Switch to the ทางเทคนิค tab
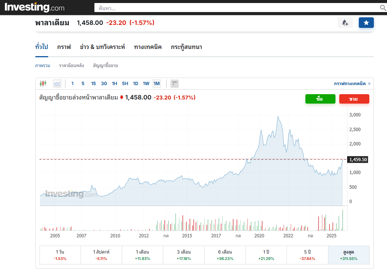 pyautogui.click(x=148, y=47)
